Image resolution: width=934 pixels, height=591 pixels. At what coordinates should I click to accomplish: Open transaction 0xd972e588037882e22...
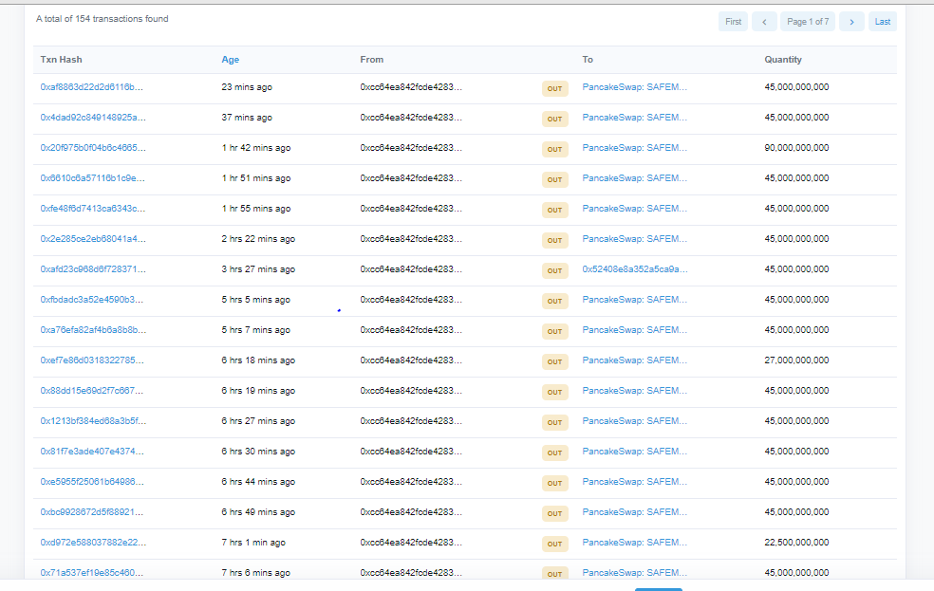(x=93, y=543)
